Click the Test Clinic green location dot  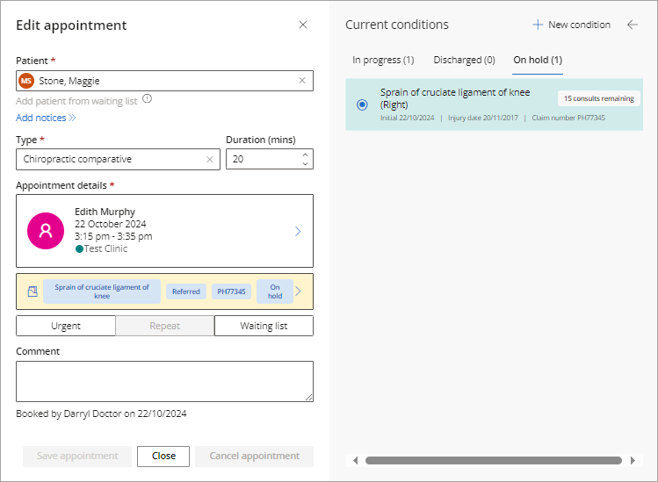pyautogui.click(x=79, y=249)
